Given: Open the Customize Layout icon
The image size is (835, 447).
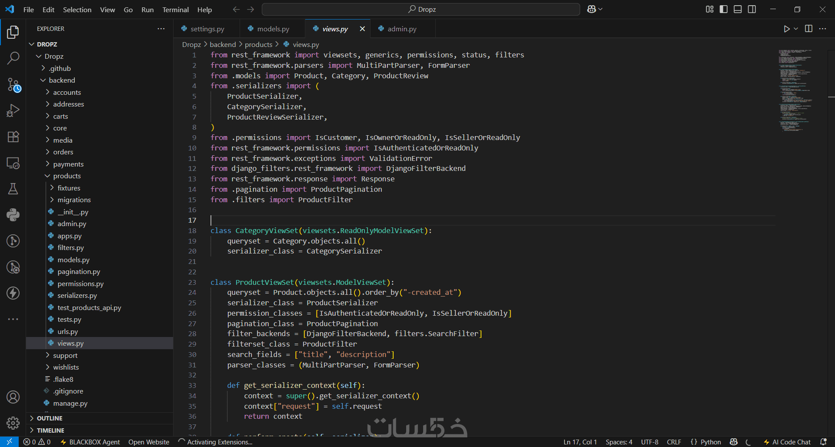Looking at the screenshot, I should coord(709,9).
